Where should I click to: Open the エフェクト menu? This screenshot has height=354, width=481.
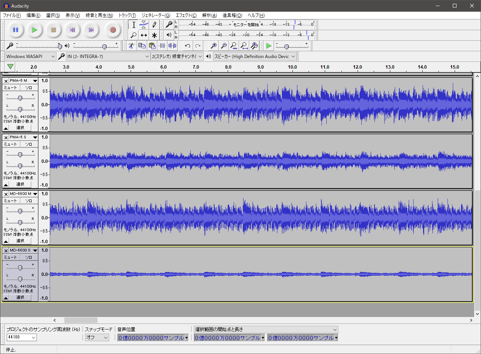(x=186, y=15)
